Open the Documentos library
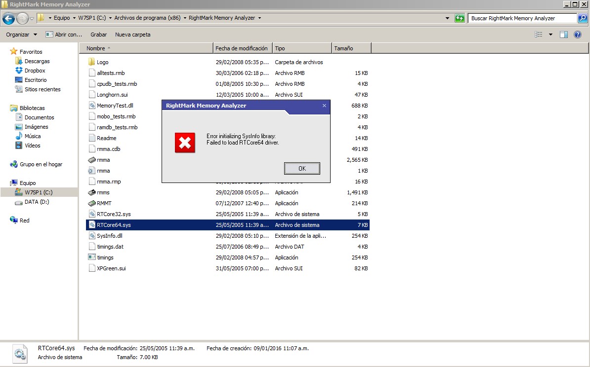Viewport: 590px width, 367px height. click(39, 117)
